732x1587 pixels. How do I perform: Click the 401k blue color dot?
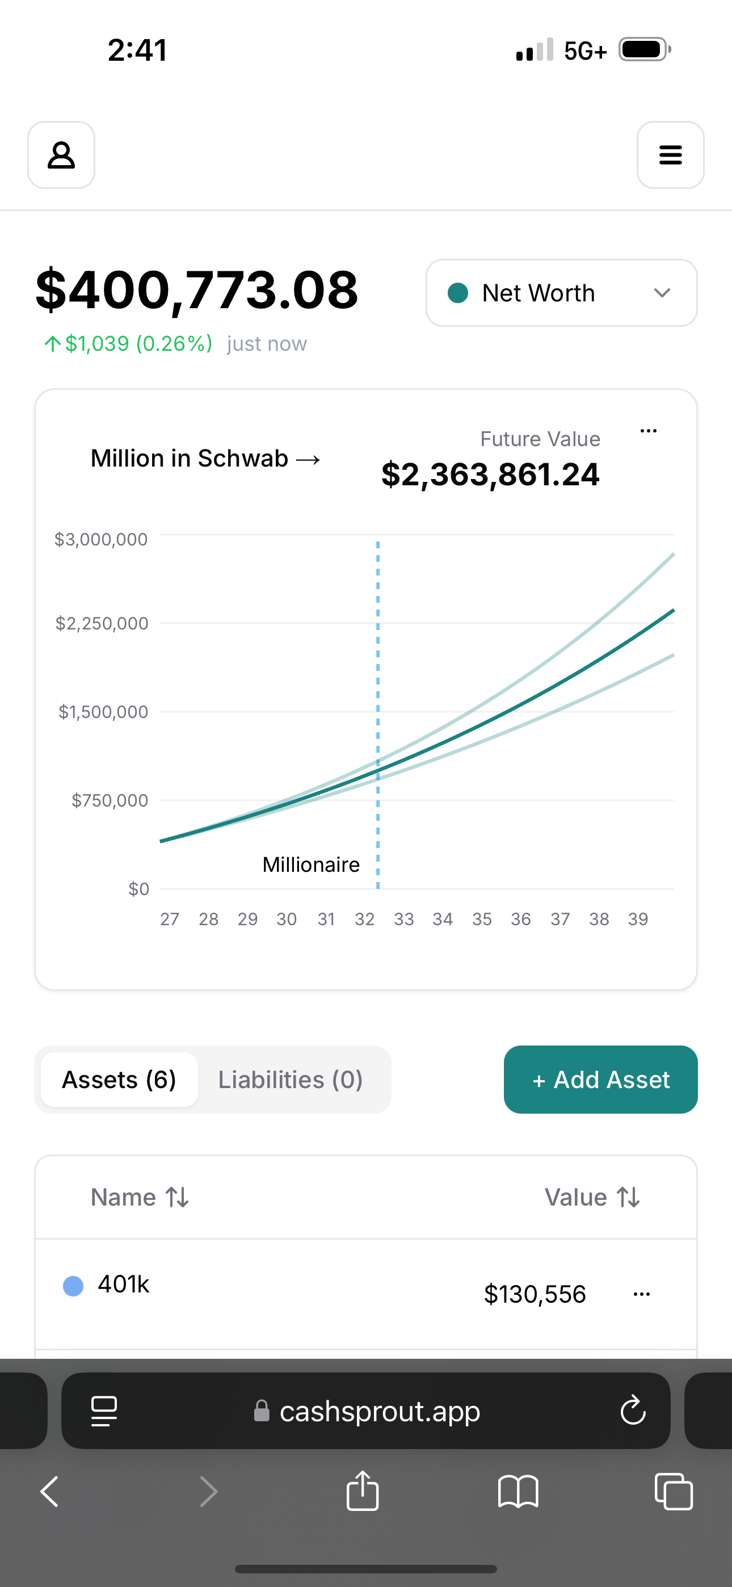(x=73, y=1286)
